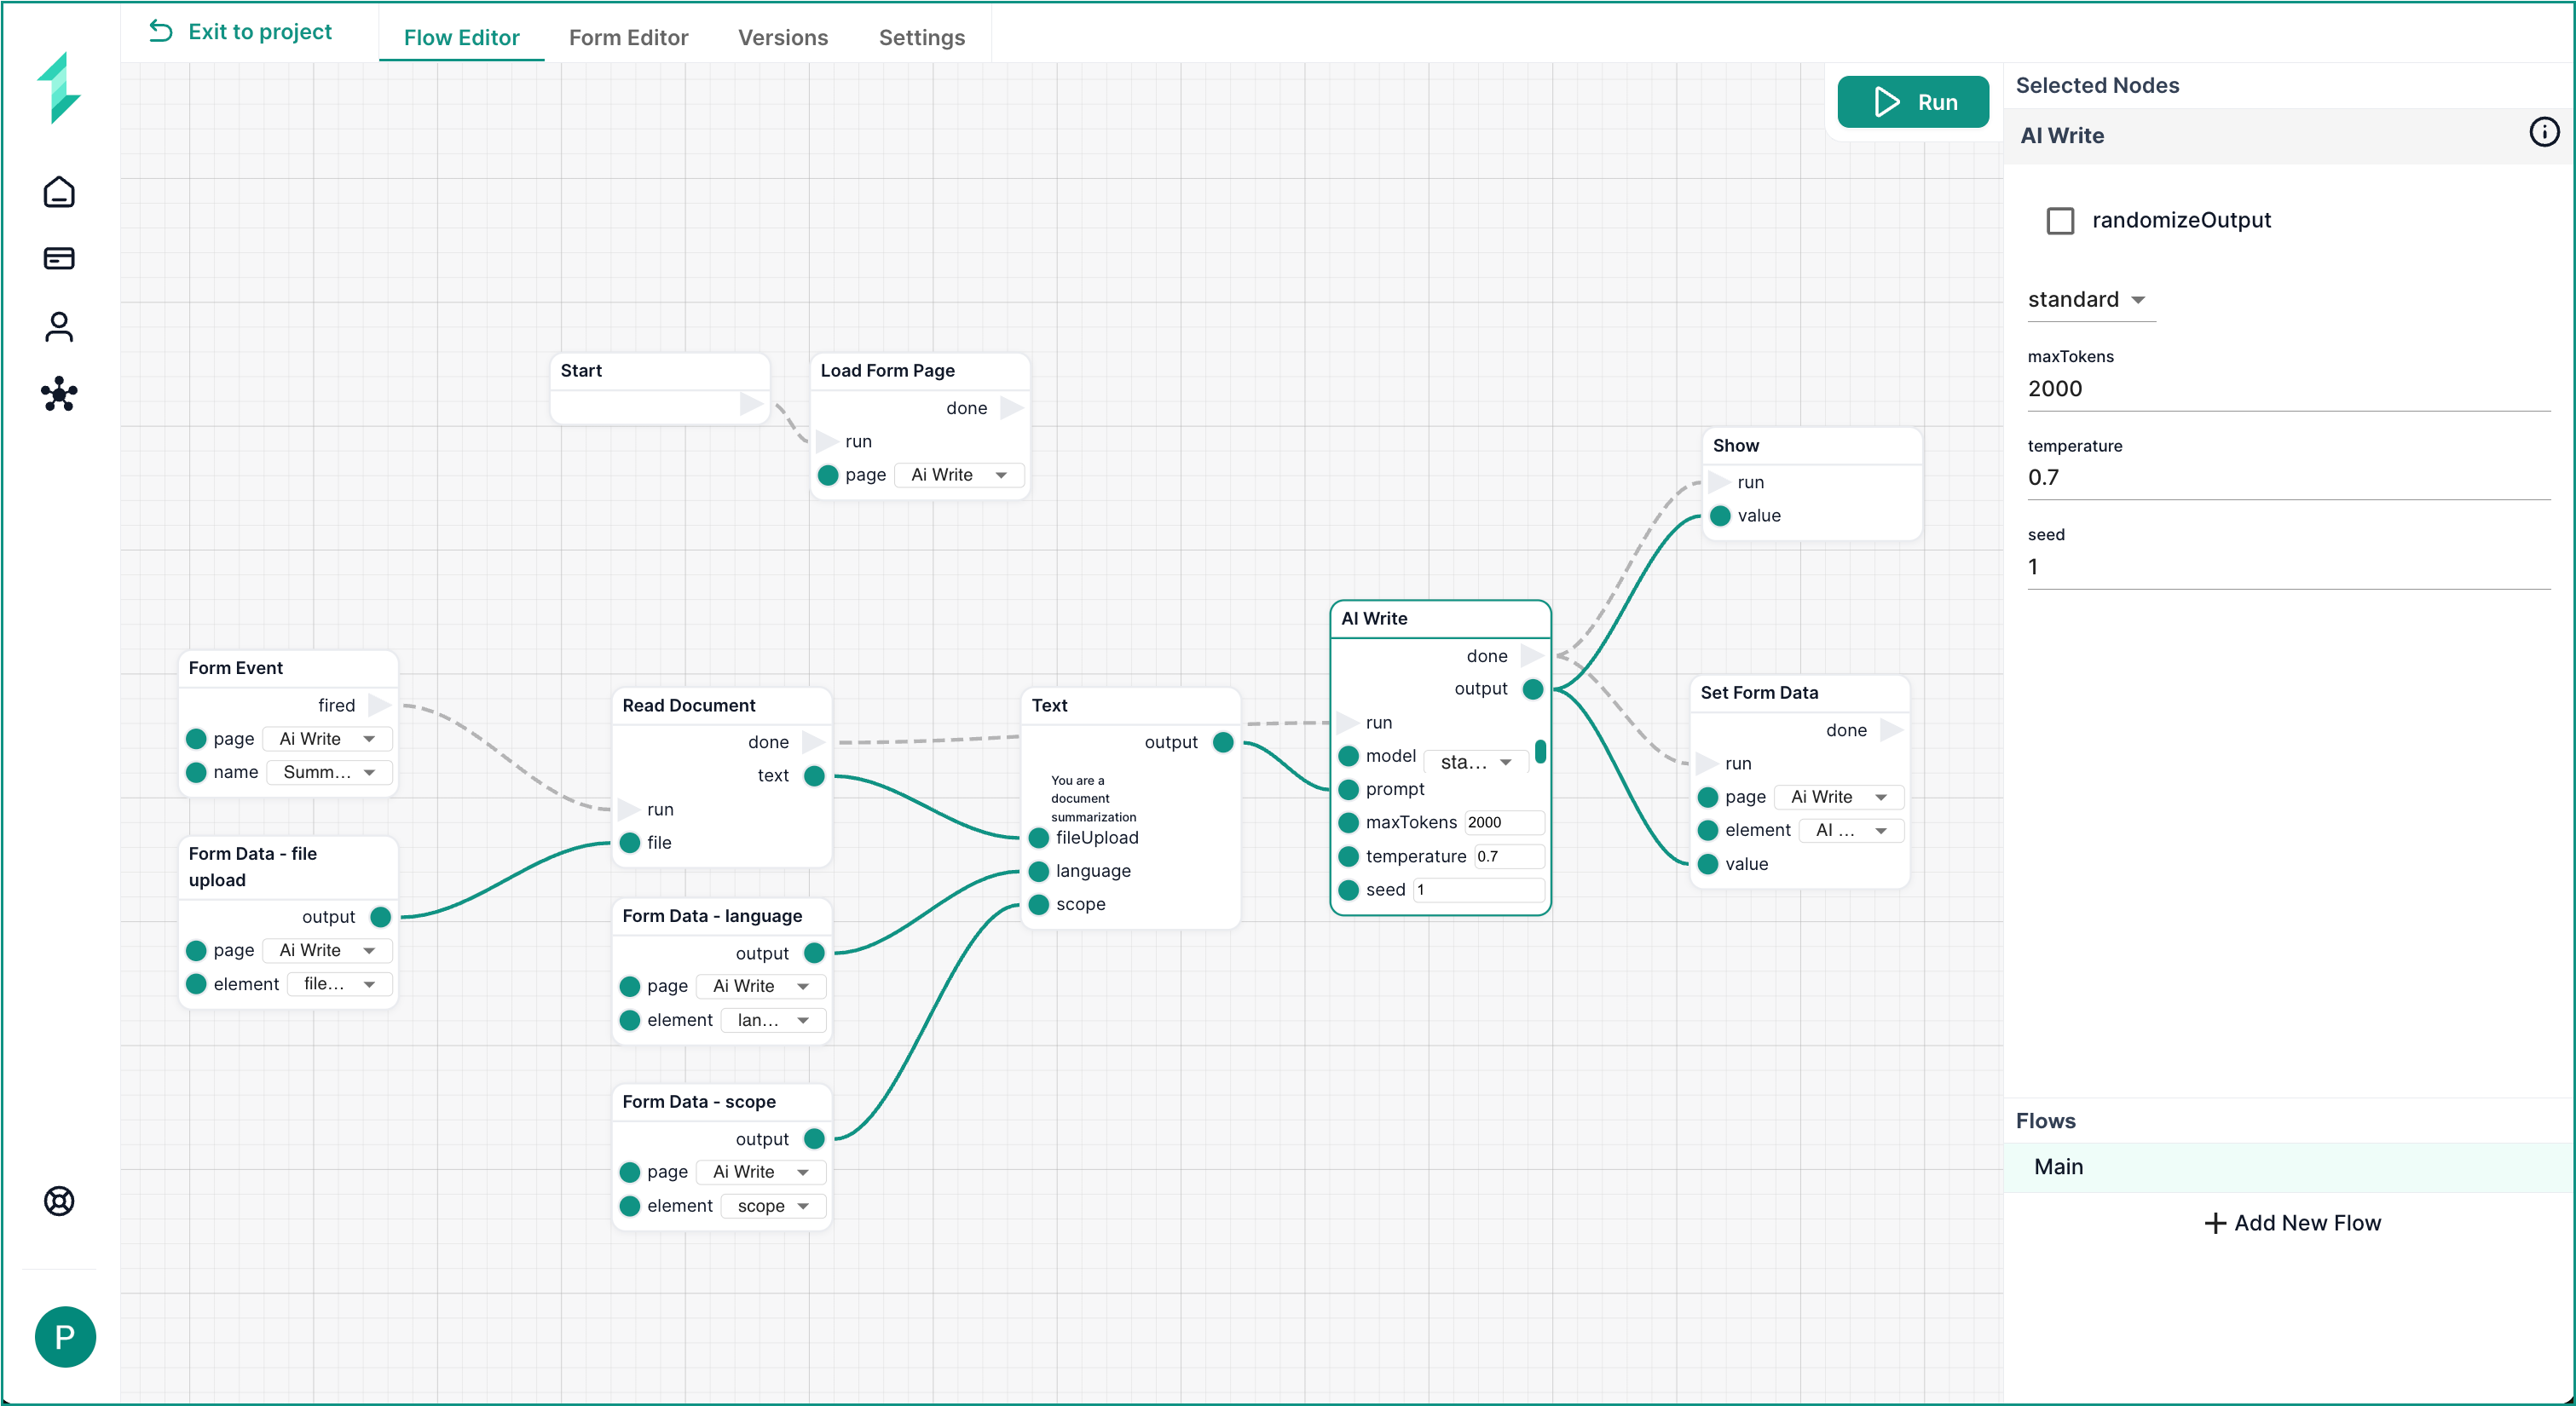Click Exit to project link
The image size is (2576, 1406).
pos(240,31)
